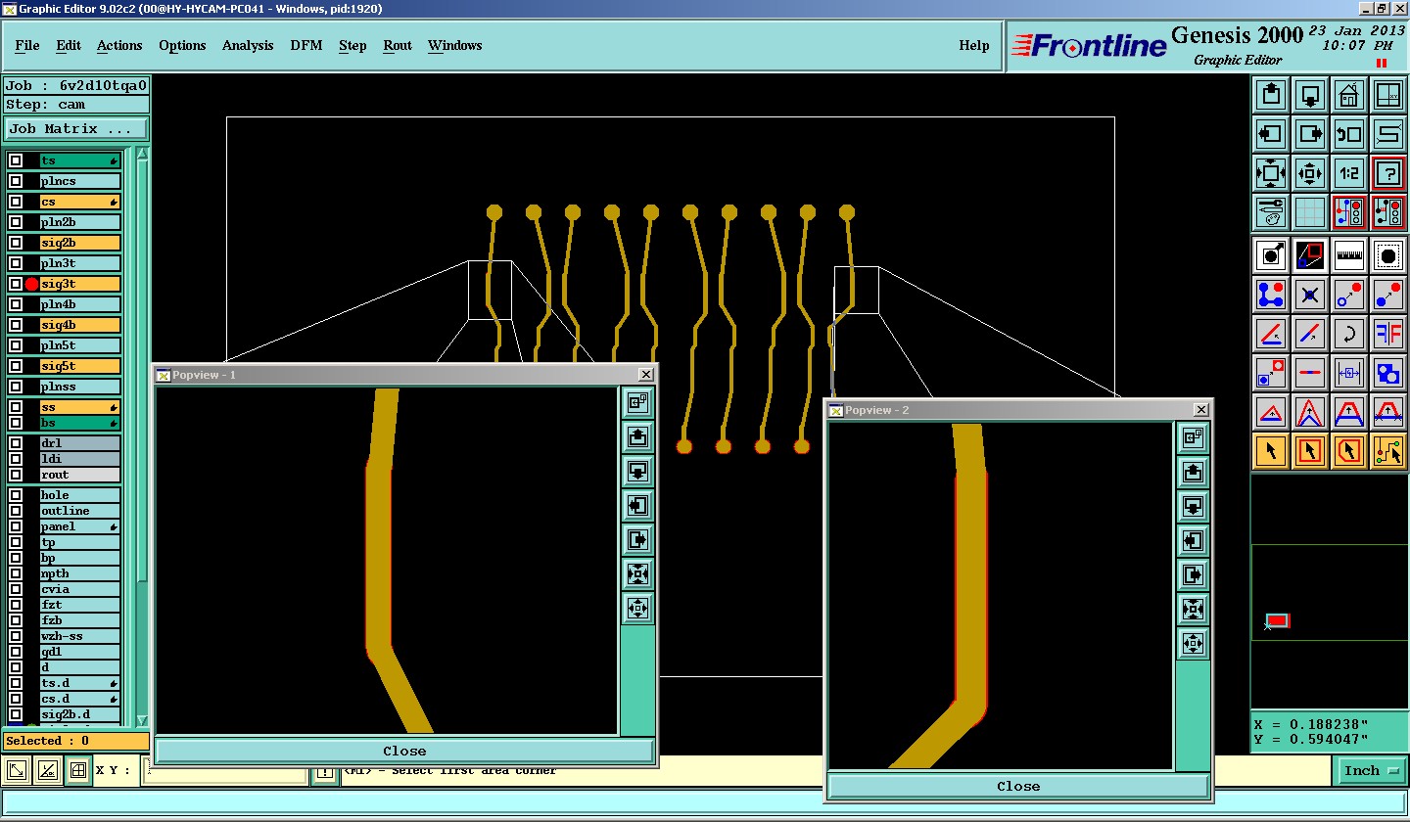Click the wrench and palette settings icon

click(1271, 212)
